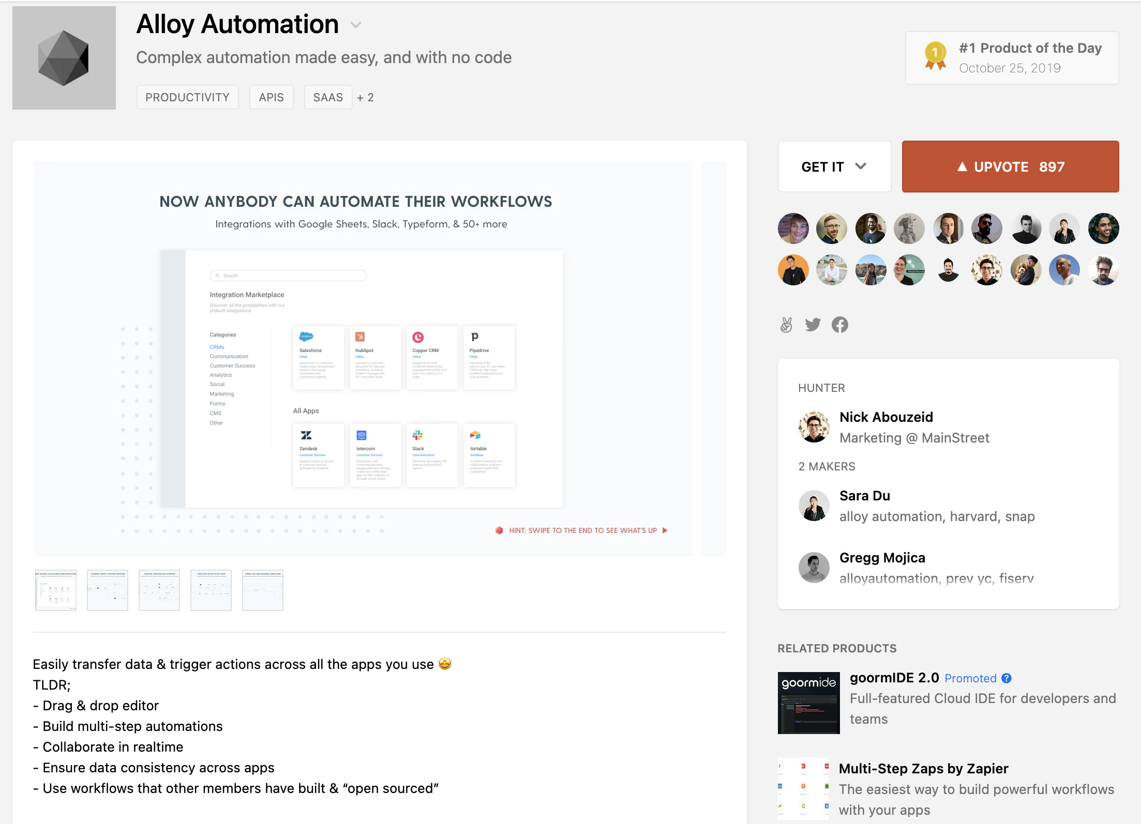Click the last upvoter avatar in top row
The height and width of the screenshot is (824, 1141).
click(x=1103, y=228)
